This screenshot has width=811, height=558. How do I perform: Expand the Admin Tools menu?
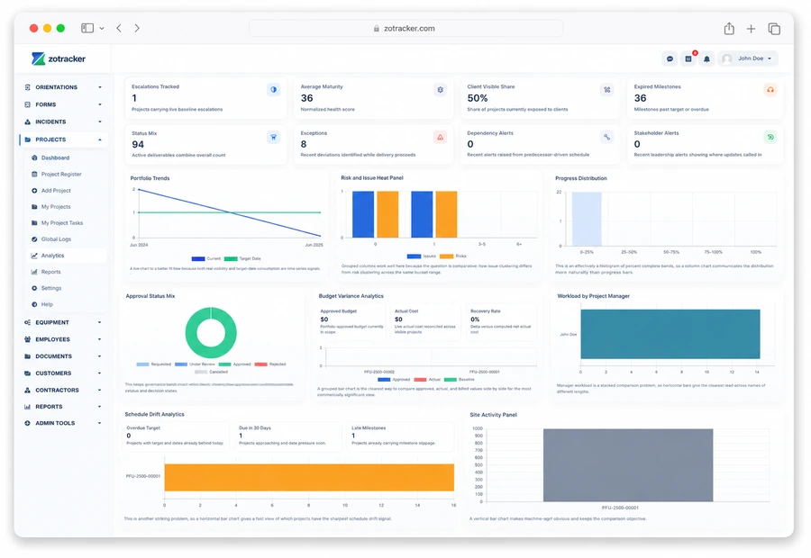tap(64, 423)
